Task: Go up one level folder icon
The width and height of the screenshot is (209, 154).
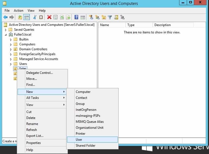Action: click(20, 17)
